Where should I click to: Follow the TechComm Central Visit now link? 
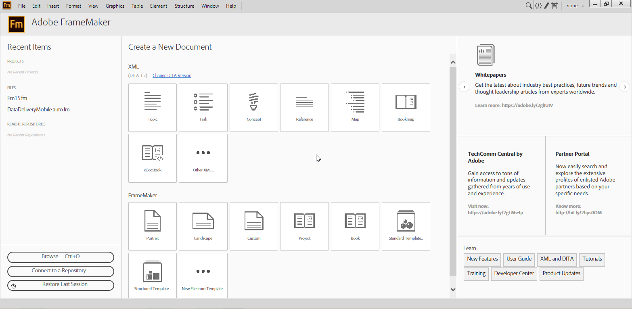[496, 209]
